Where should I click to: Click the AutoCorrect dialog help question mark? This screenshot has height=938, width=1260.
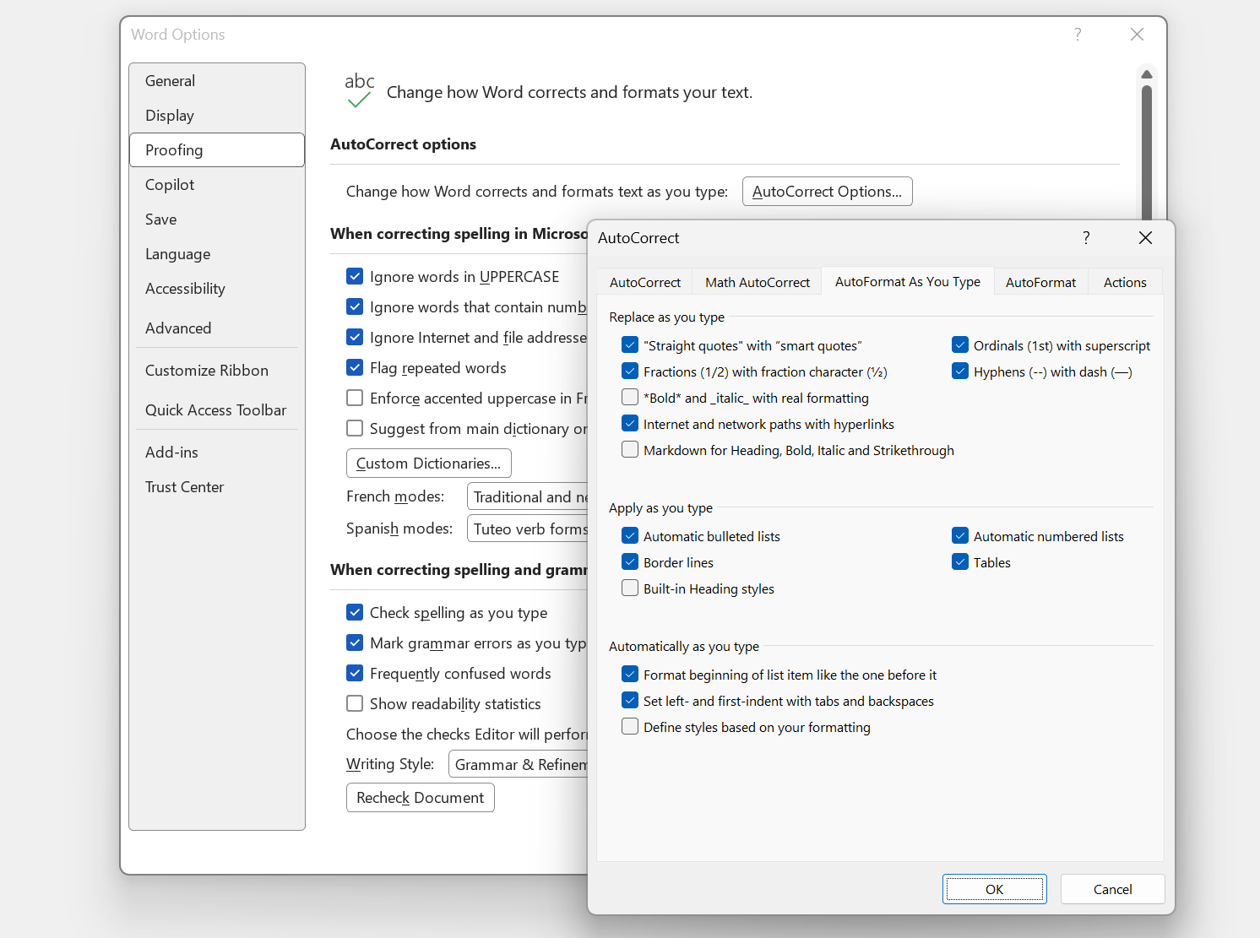click(1086, 238)
